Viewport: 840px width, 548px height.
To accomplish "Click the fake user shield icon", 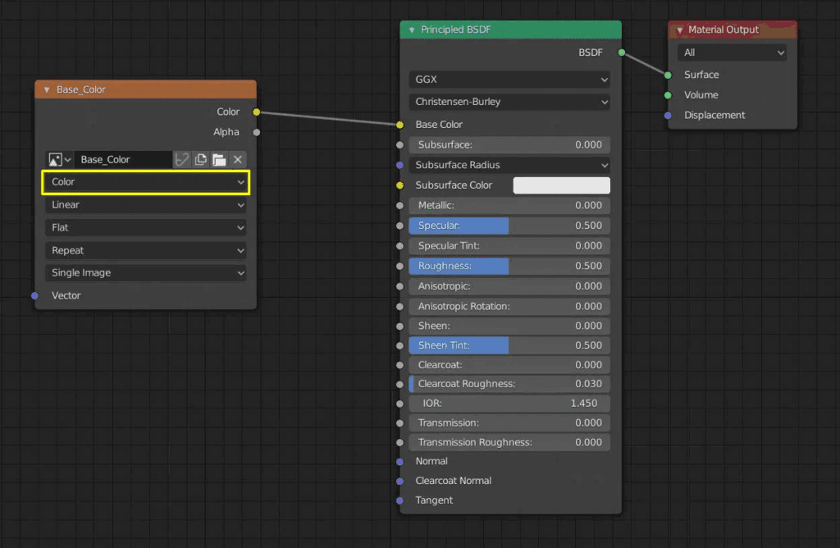I will (x=182, y=160).
